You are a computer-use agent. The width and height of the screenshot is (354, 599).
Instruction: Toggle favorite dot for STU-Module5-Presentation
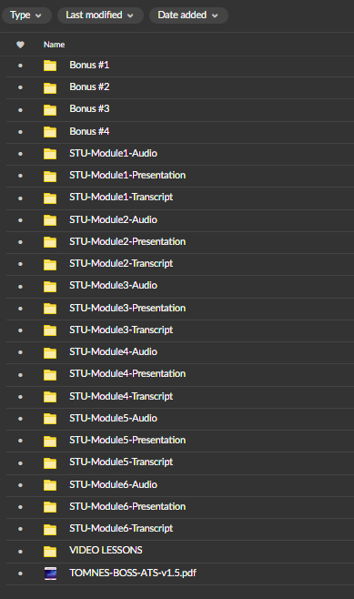tap(21, 441)
